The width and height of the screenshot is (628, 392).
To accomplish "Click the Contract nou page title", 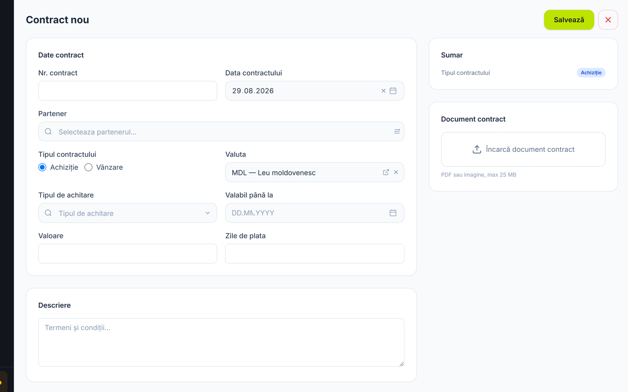I will [57, 20].
